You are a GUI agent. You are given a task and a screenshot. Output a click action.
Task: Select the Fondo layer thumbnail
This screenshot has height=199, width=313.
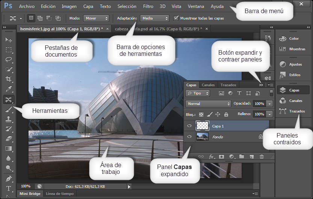(x=203, y=136)
